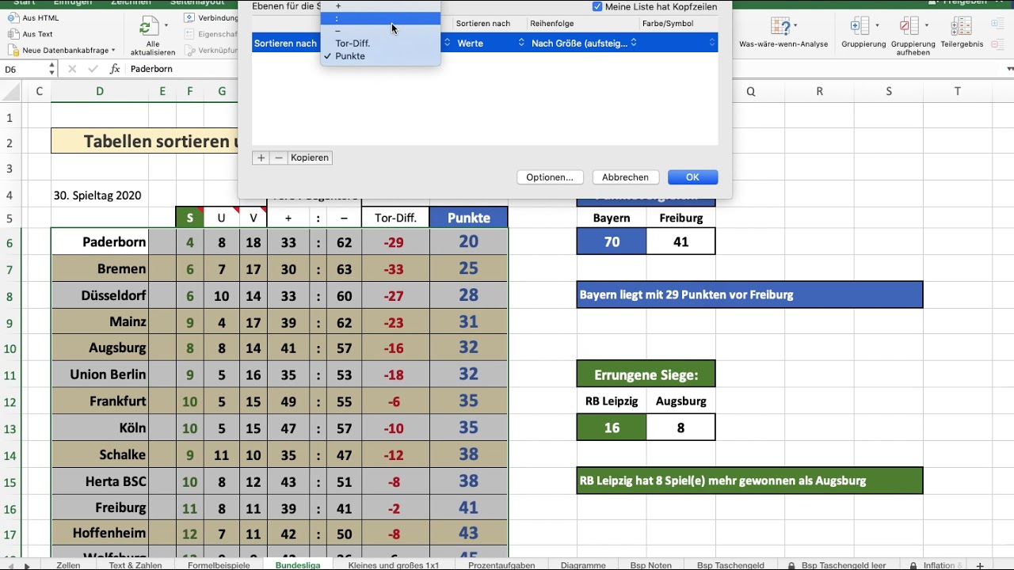Open the Diagramme sheet tab
Viewport: 1014px width, 570px height.
[583, 565]
